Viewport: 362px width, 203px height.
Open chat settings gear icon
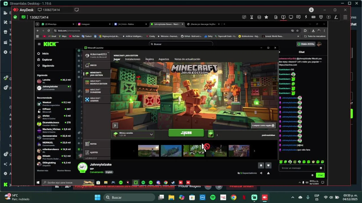coord(313,175)
